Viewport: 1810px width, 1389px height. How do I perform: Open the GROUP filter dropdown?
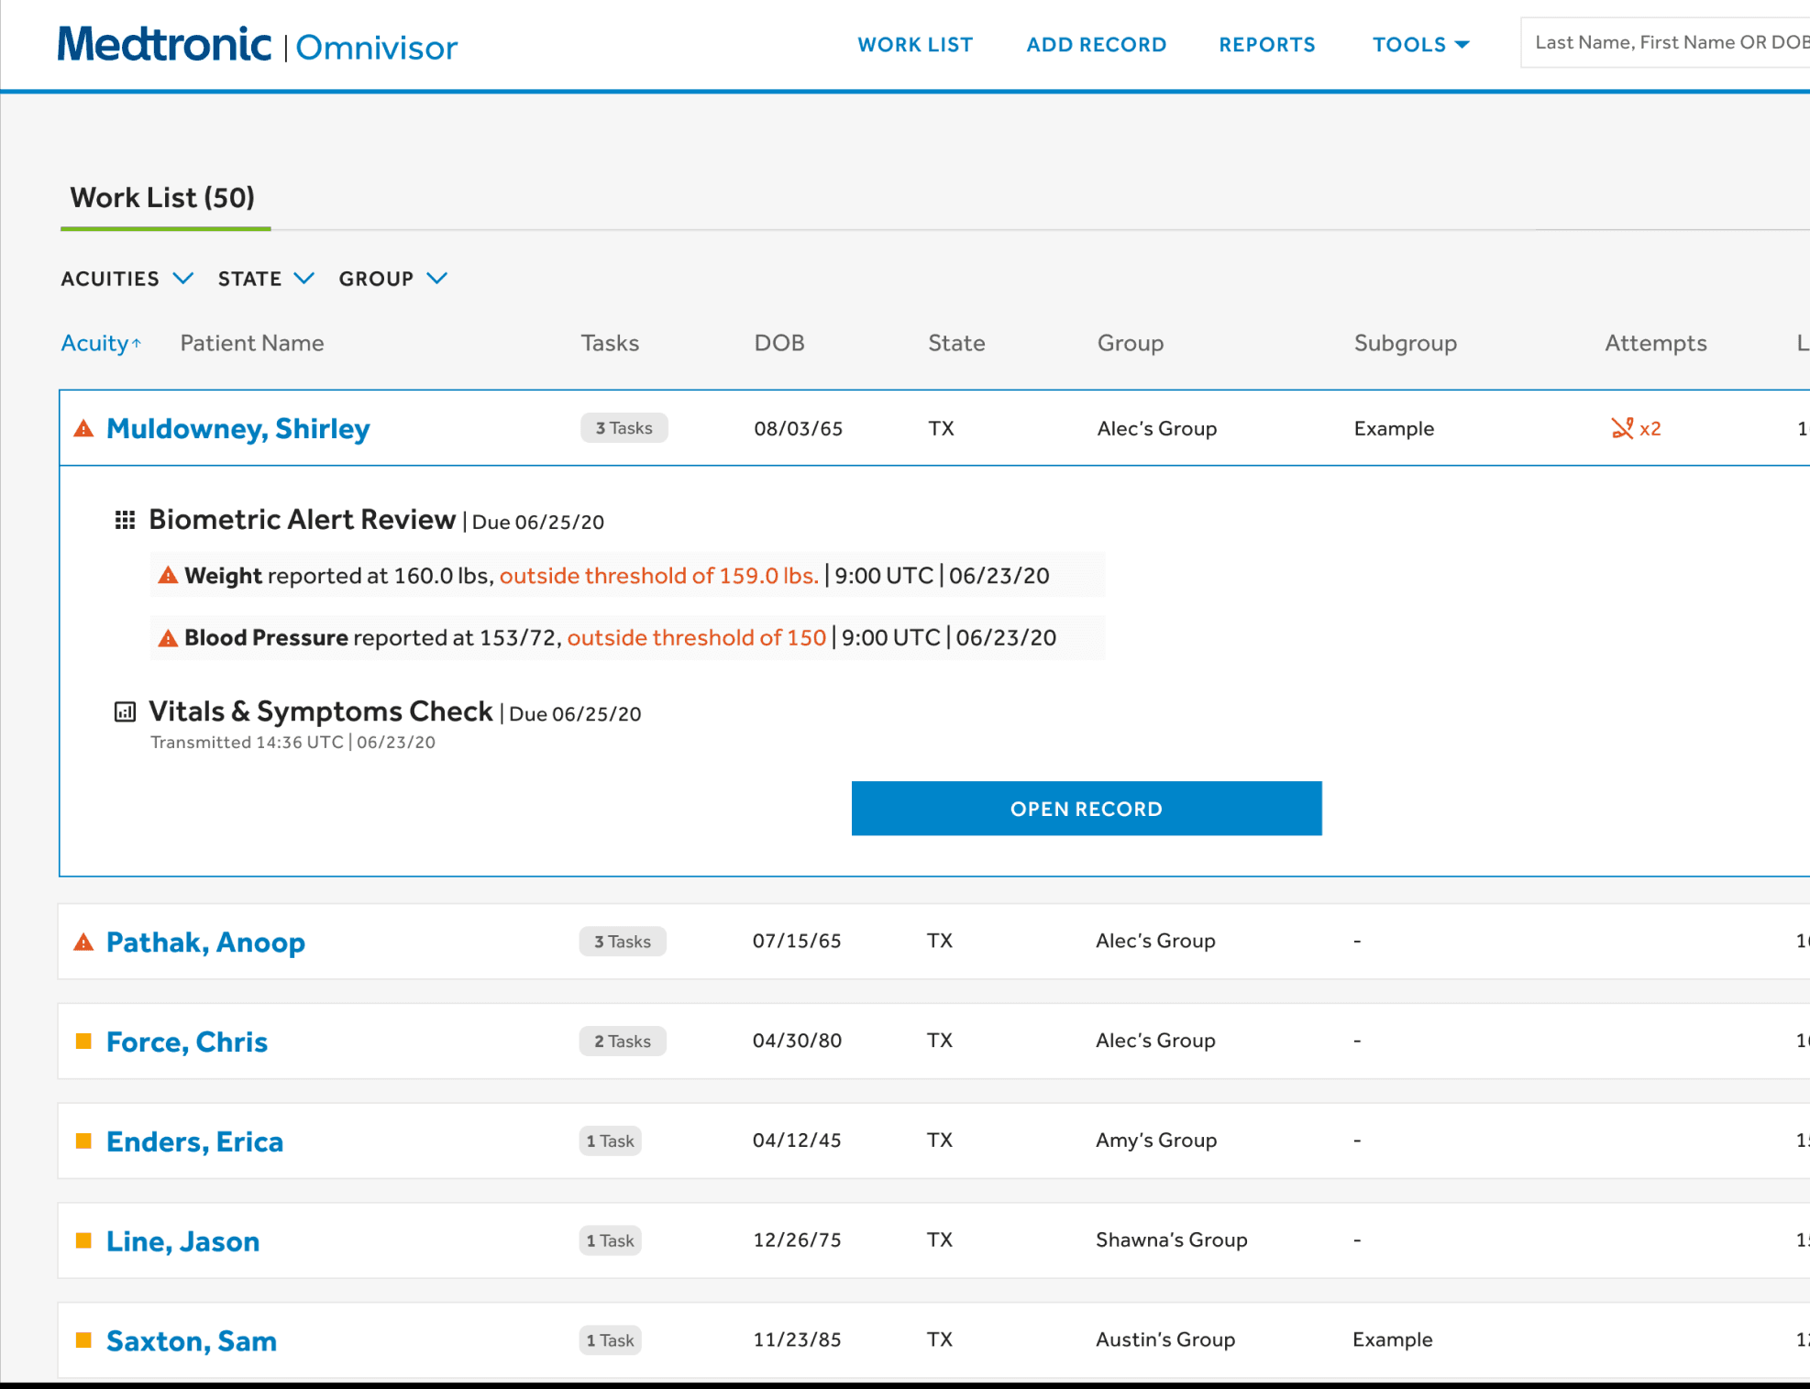[x=393, y=279]
